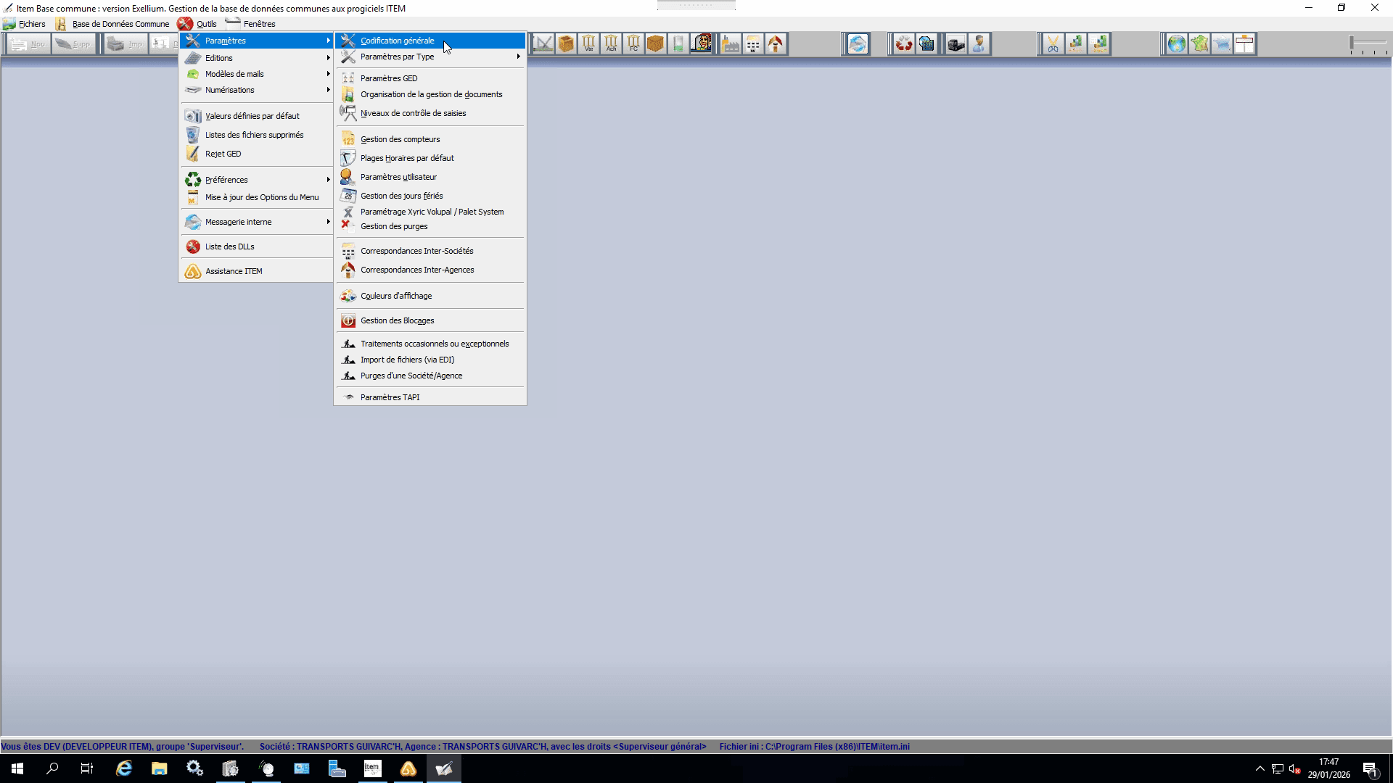Click the signpost icon in the toolbar
This screenshot has width=1393, height=783.
(x=1244, y=44)
